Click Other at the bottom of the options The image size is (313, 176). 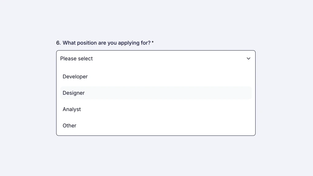(70, 126)
